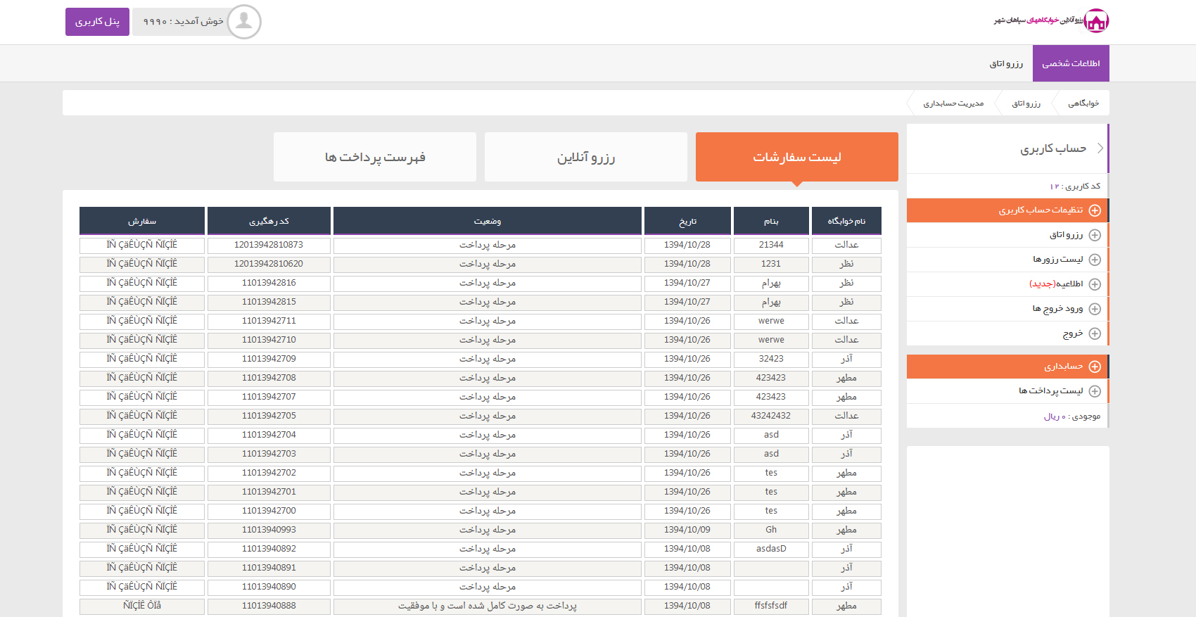The height and width of the screenshot is (617, 1196).
Task: Click the مدیریت حسابداری breadcrumb link
Action: point(953,103)
